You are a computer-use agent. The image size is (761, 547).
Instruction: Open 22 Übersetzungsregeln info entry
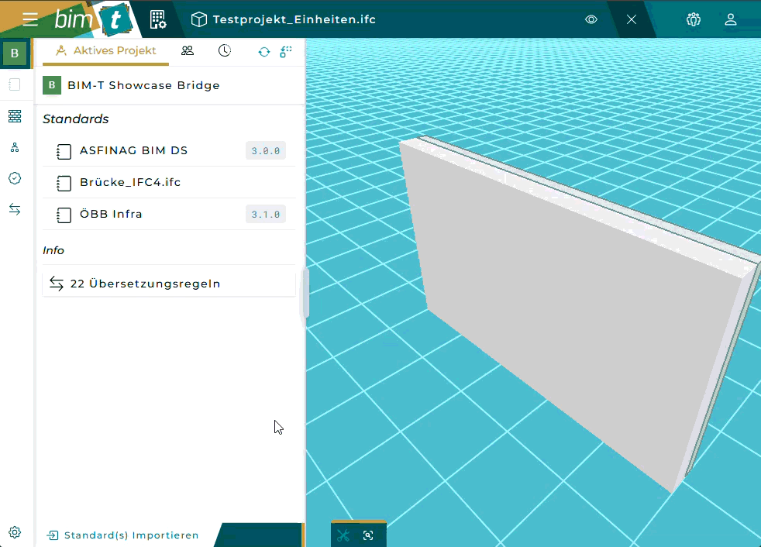pyautogui.click(x=169, y=284)
